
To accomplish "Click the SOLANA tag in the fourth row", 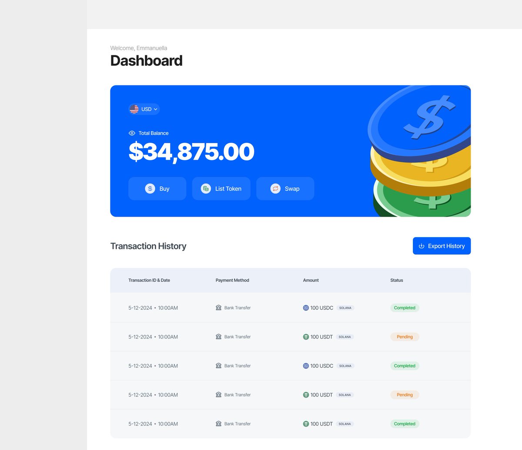I will pyautogui.click(x=345, y=395).
